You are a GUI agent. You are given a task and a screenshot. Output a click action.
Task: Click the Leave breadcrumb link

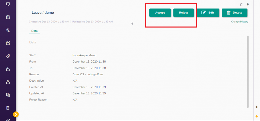pyautogui.click(x=36, y=12)
